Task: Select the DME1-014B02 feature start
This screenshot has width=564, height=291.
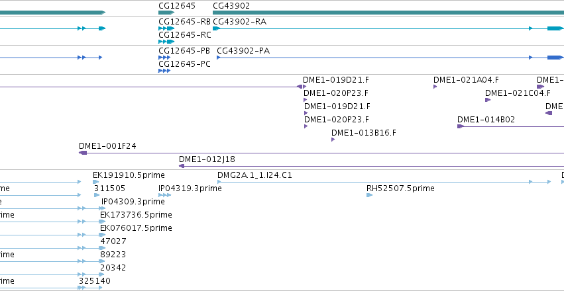Action: coord(461,126)
